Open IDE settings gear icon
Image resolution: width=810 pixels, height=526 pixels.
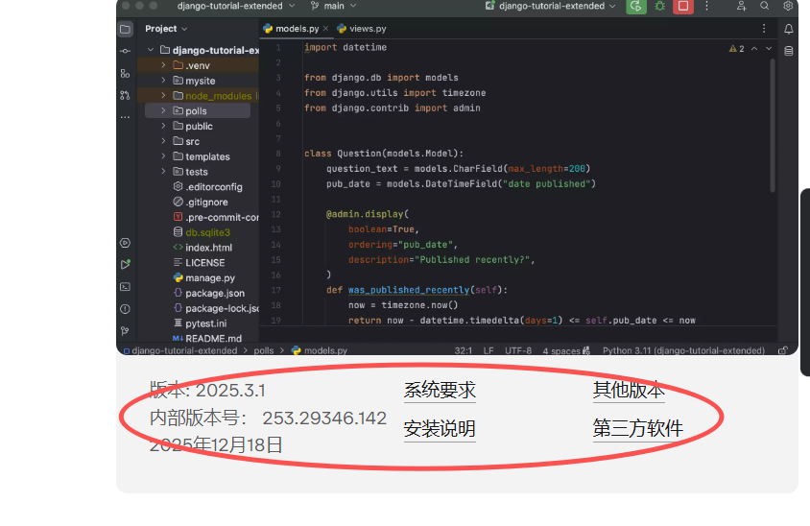click(x=788, y=6)
